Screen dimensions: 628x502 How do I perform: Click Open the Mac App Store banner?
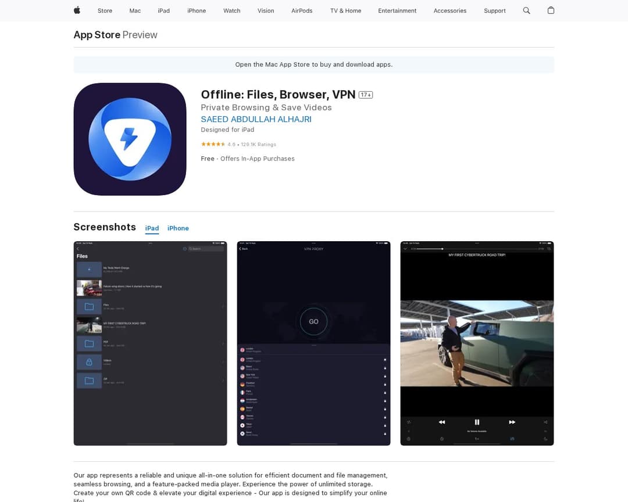click(x=313, y=64)
